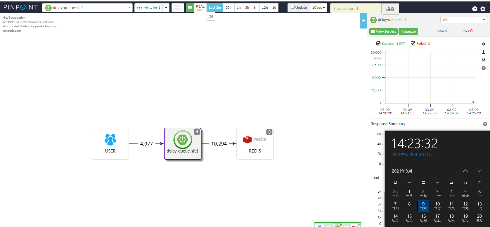Select March 9 in the calendar
This screenshot has width=490, height=227.
423,206
